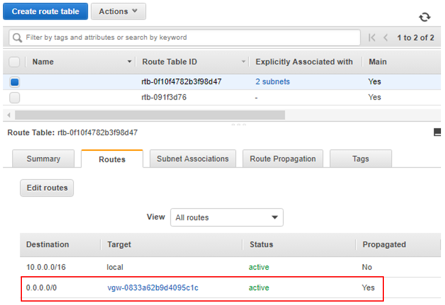Uncheck the rtb-0f10f4782b3f98d47 row checkbox
Viewport: 445px width, 305px height.
[15, 82]
